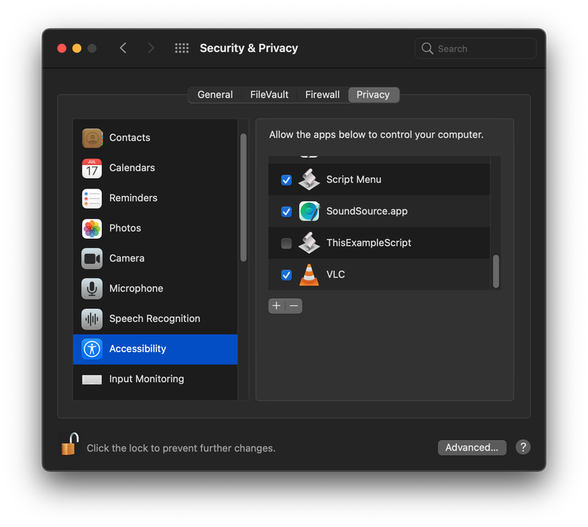Minimize window with the yellow button

pyautogui.click(x=77, y=48)
